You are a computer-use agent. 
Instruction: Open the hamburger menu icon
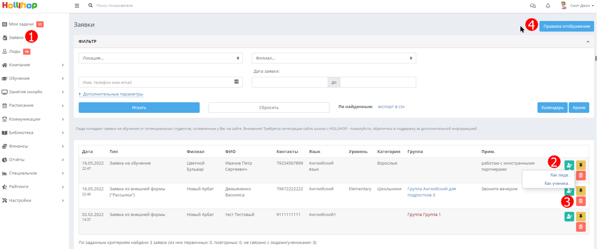pyautogui.click(x=77, y=6)
